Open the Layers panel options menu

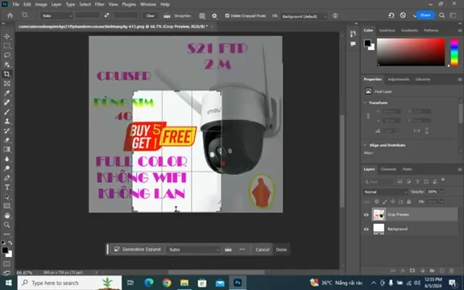click(x=459, y=169)
